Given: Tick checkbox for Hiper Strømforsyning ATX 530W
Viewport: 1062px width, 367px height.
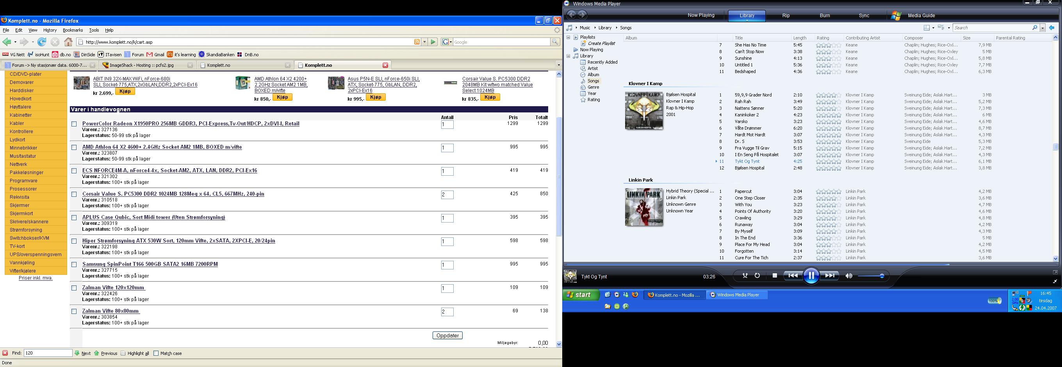Looking at the screenshot, I should point(74,241).
